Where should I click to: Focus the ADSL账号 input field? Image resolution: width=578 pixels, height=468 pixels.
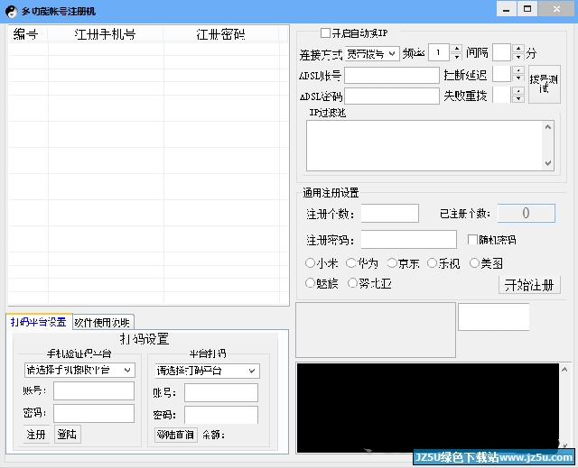pos(392,76)
